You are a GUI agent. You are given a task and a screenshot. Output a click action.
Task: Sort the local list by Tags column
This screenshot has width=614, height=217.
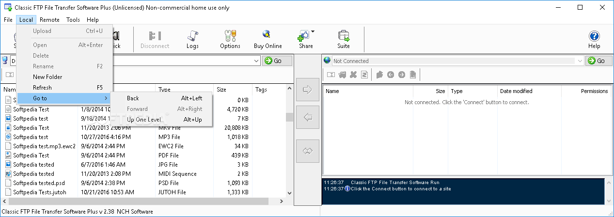pos(269,90)
